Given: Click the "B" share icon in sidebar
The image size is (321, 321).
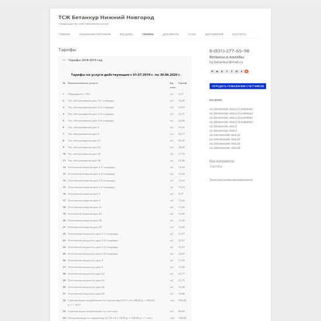Looking at the screenshot, I should [x=222, y=71].
